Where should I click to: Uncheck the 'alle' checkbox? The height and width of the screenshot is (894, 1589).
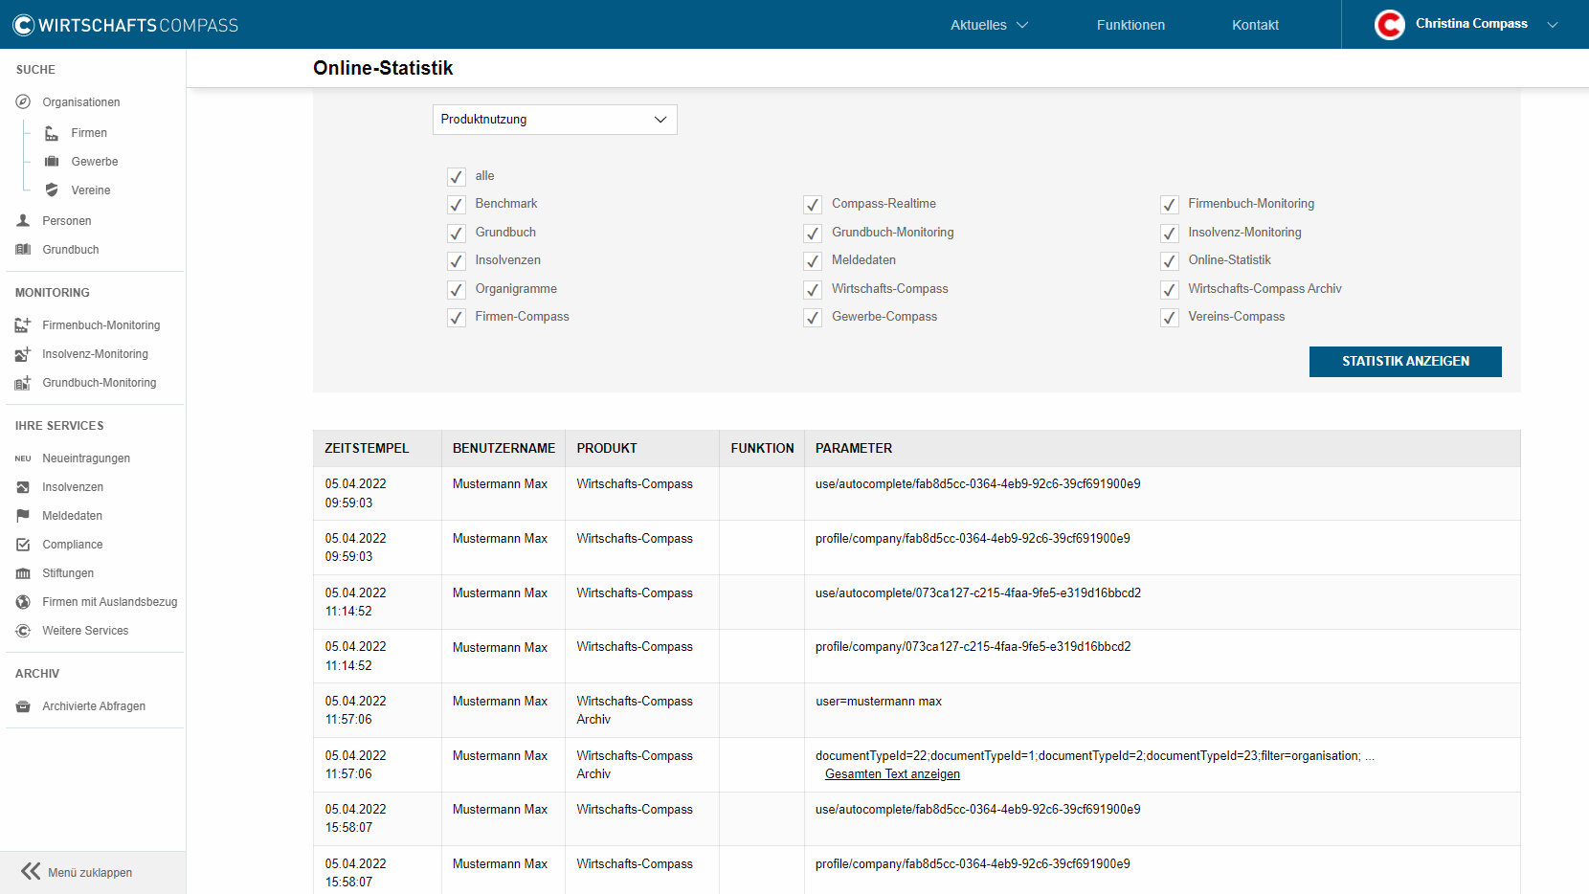[457, 177]
